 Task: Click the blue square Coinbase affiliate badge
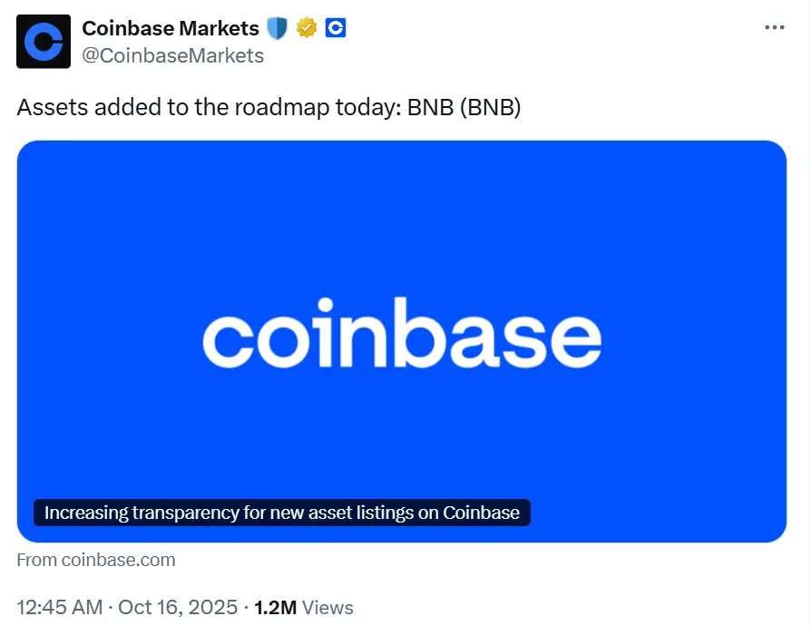coord(336,29)
